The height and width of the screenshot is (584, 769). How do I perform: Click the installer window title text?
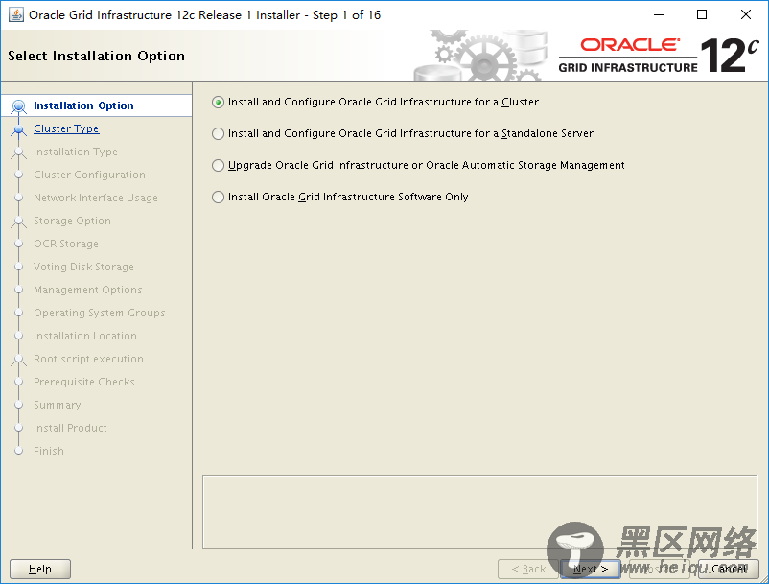coord(204,15)
